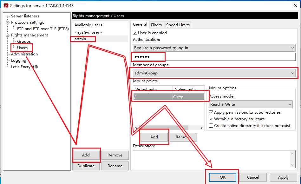This screenshot has width=301, height=184.
Task: Expand the 'Member of groups' adminGroup dropdown
Action: [214, 73]
